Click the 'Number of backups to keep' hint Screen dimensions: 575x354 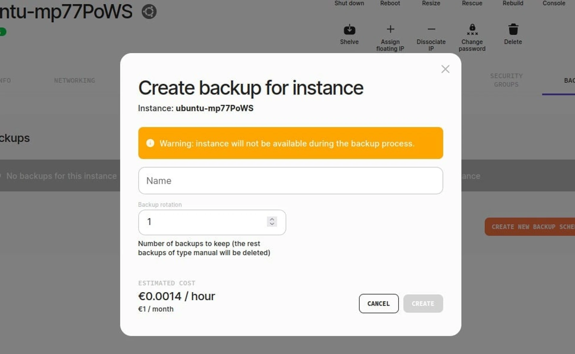pos(204,248)
